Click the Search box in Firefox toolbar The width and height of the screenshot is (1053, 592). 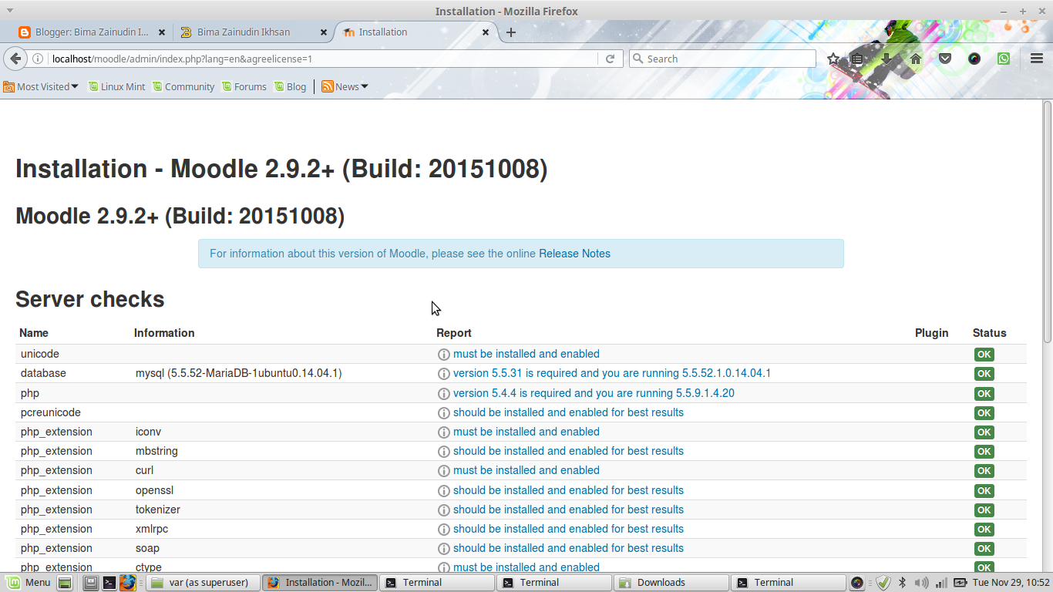pos(722,59)
